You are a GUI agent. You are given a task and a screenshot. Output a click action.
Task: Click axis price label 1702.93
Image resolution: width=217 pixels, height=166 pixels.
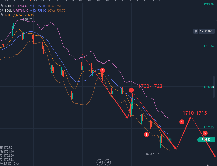209,127
